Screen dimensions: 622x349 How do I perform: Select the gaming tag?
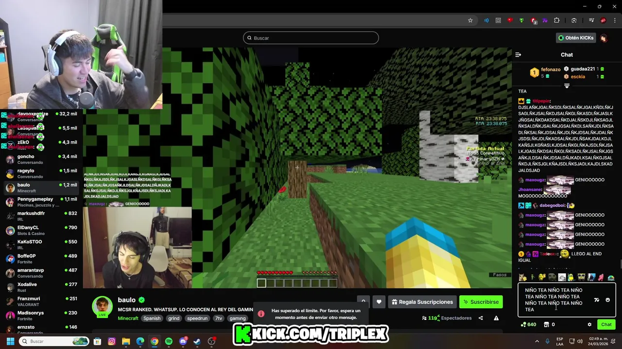tap(238, 318)
